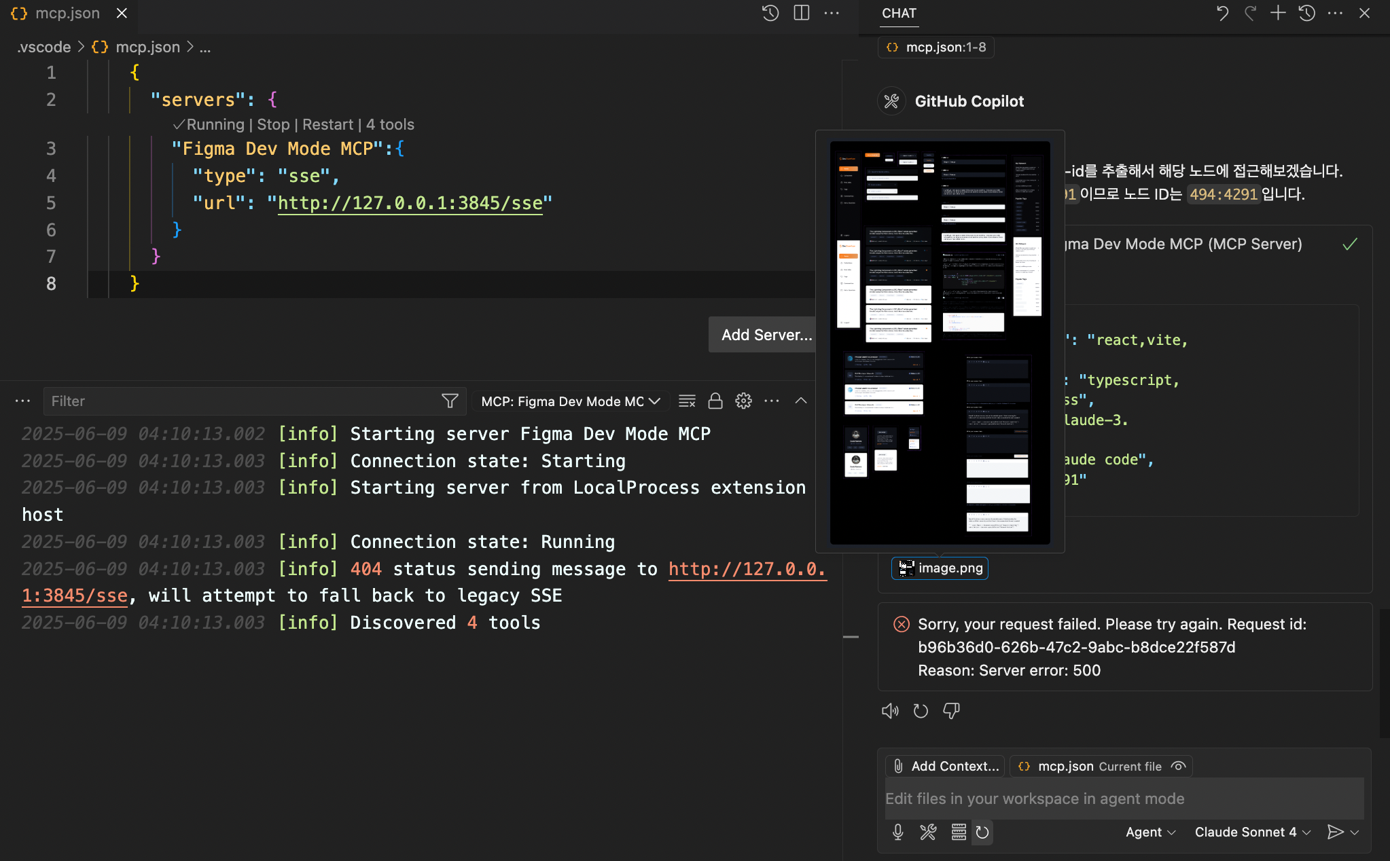The height and width of the screenshot is (861, 1390).
Task: Open the SSE URL link in output log
Action: tap(747, 569)
